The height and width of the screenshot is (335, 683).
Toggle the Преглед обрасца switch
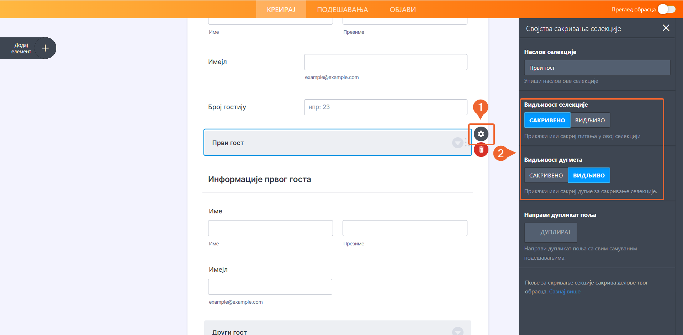pyautogui.click(x=666, y=9)
